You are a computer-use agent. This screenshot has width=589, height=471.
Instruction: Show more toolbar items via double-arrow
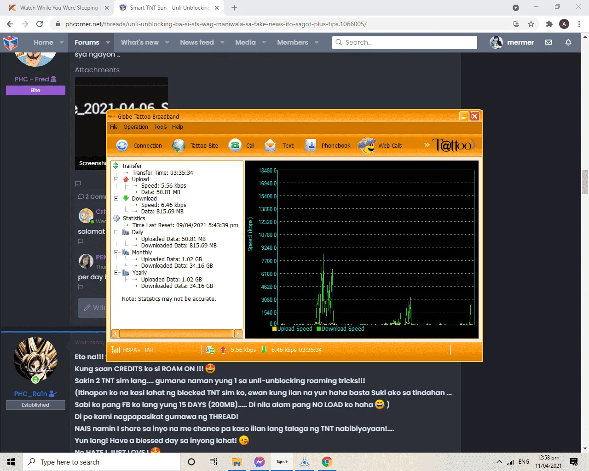point(427,145)
